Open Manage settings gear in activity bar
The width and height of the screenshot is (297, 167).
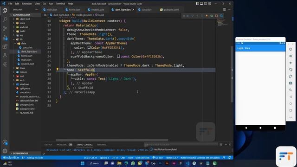5,151
